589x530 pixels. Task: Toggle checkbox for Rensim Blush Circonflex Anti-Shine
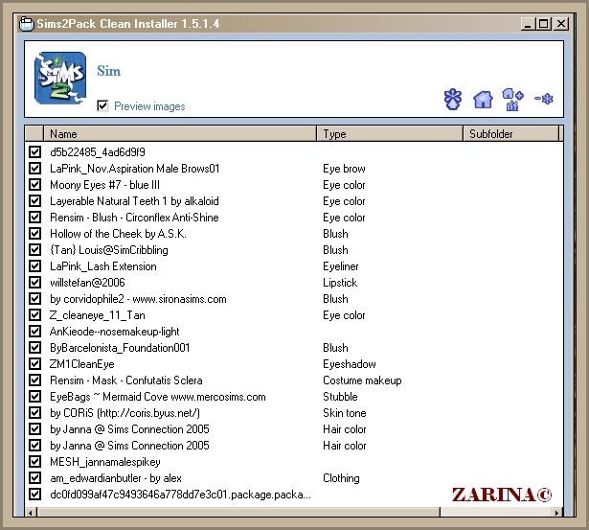coord(34,217)
